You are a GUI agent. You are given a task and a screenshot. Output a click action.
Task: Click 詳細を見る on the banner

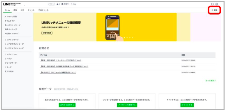click(47, 33)
